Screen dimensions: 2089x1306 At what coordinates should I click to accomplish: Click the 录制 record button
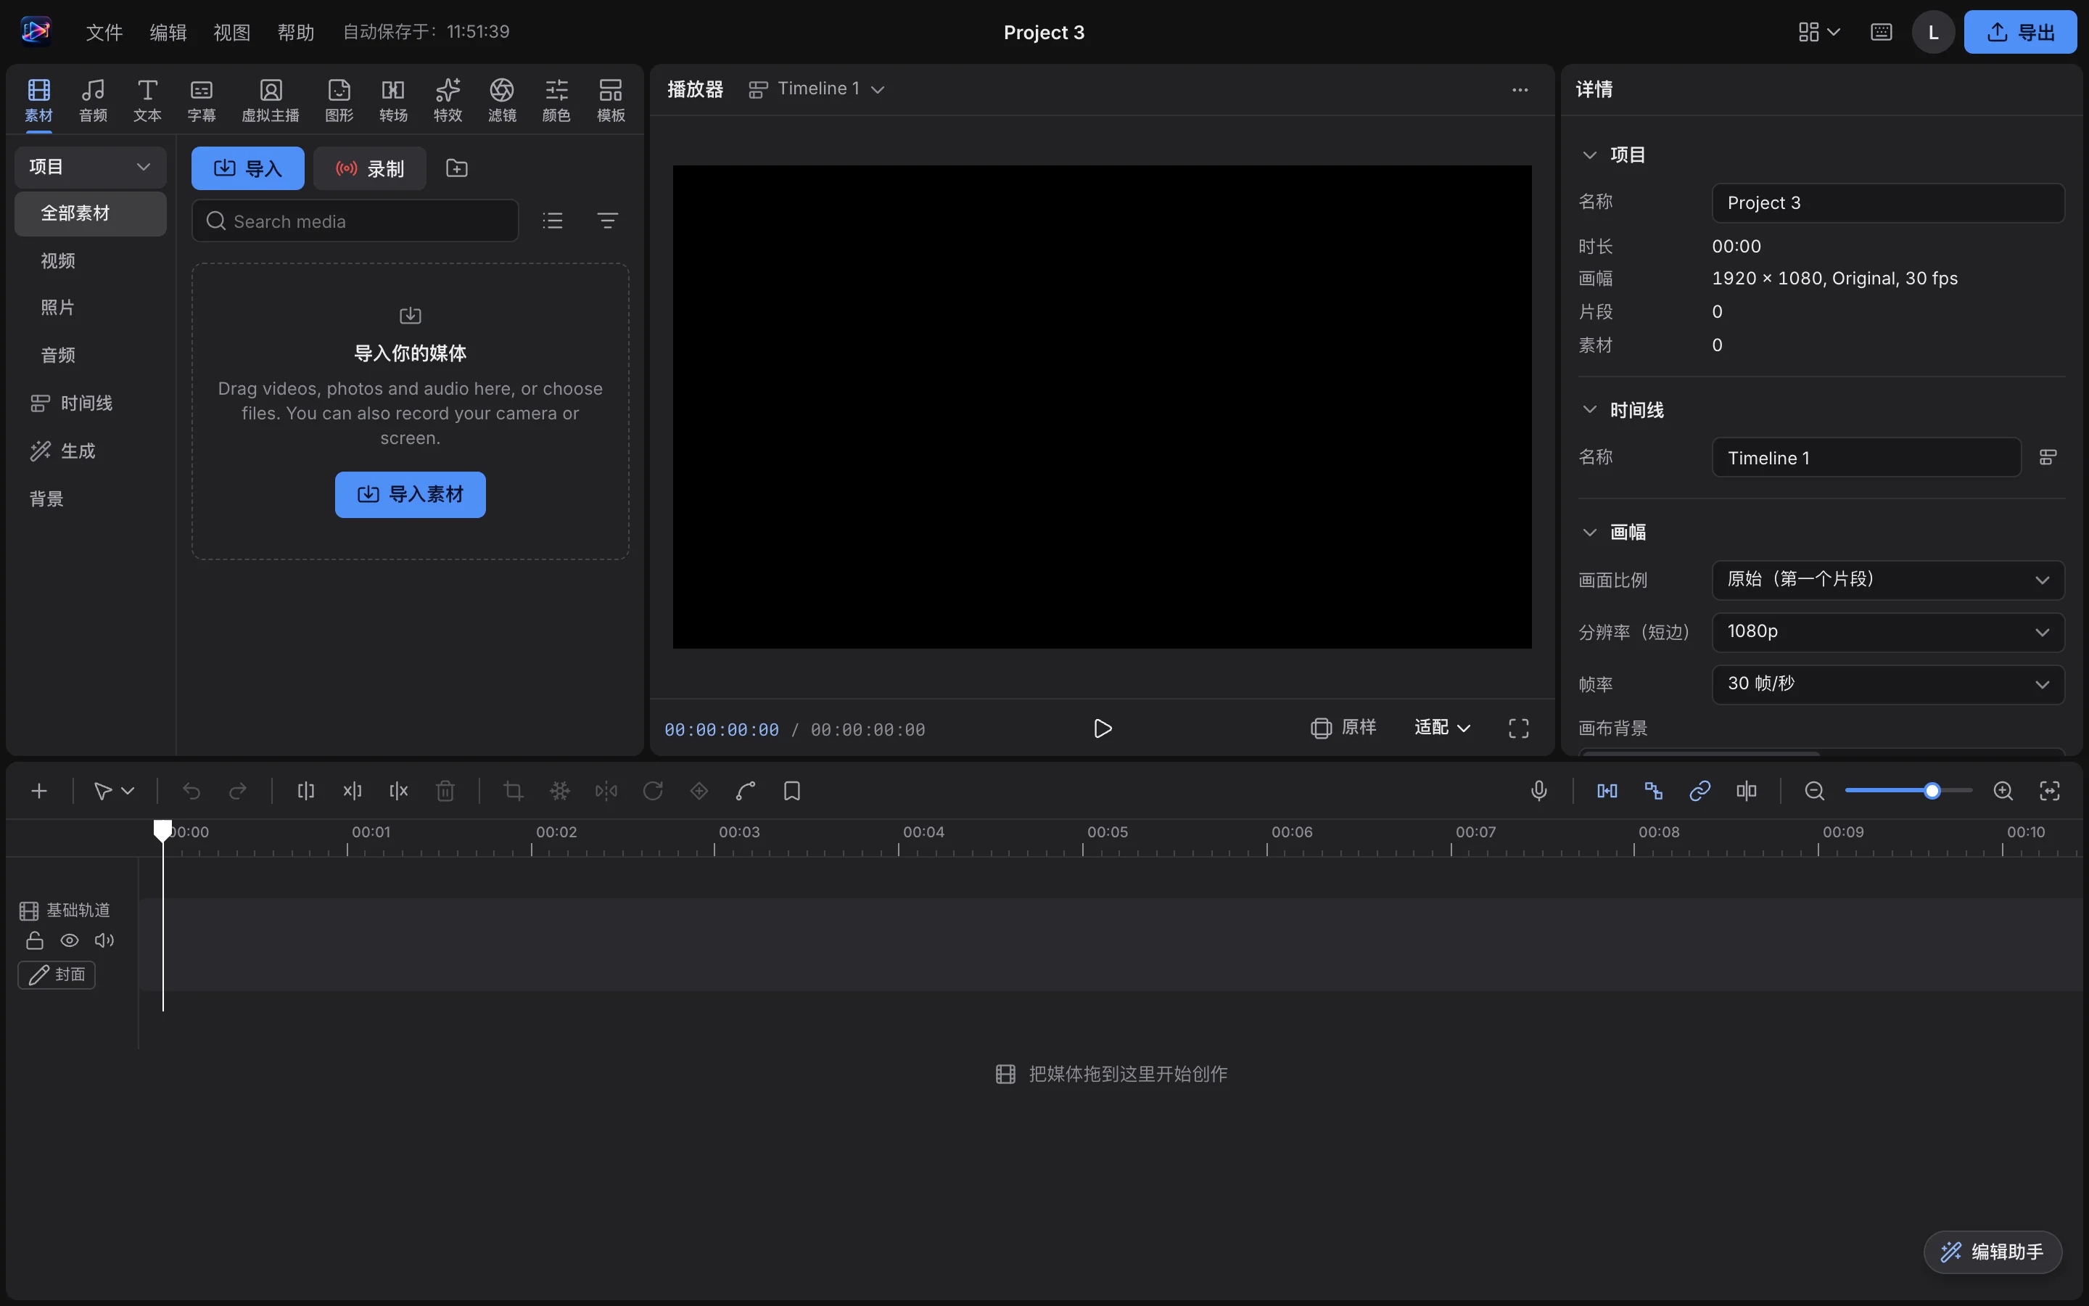point(369,168)
